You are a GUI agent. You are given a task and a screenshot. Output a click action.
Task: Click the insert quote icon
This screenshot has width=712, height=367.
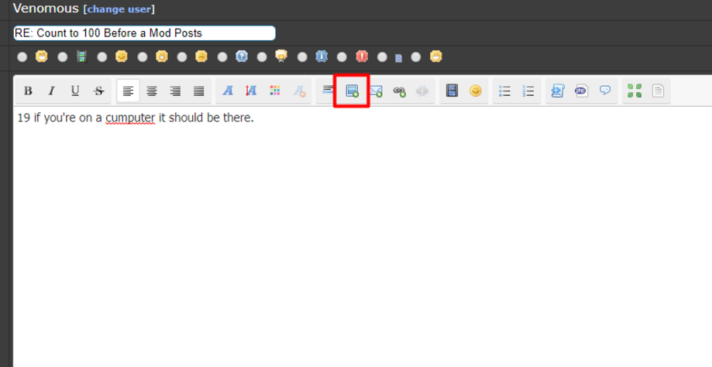(605, 91)
